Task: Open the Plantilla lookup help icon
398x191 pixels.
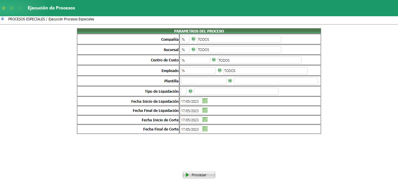Action: click(x=230, y=81)
